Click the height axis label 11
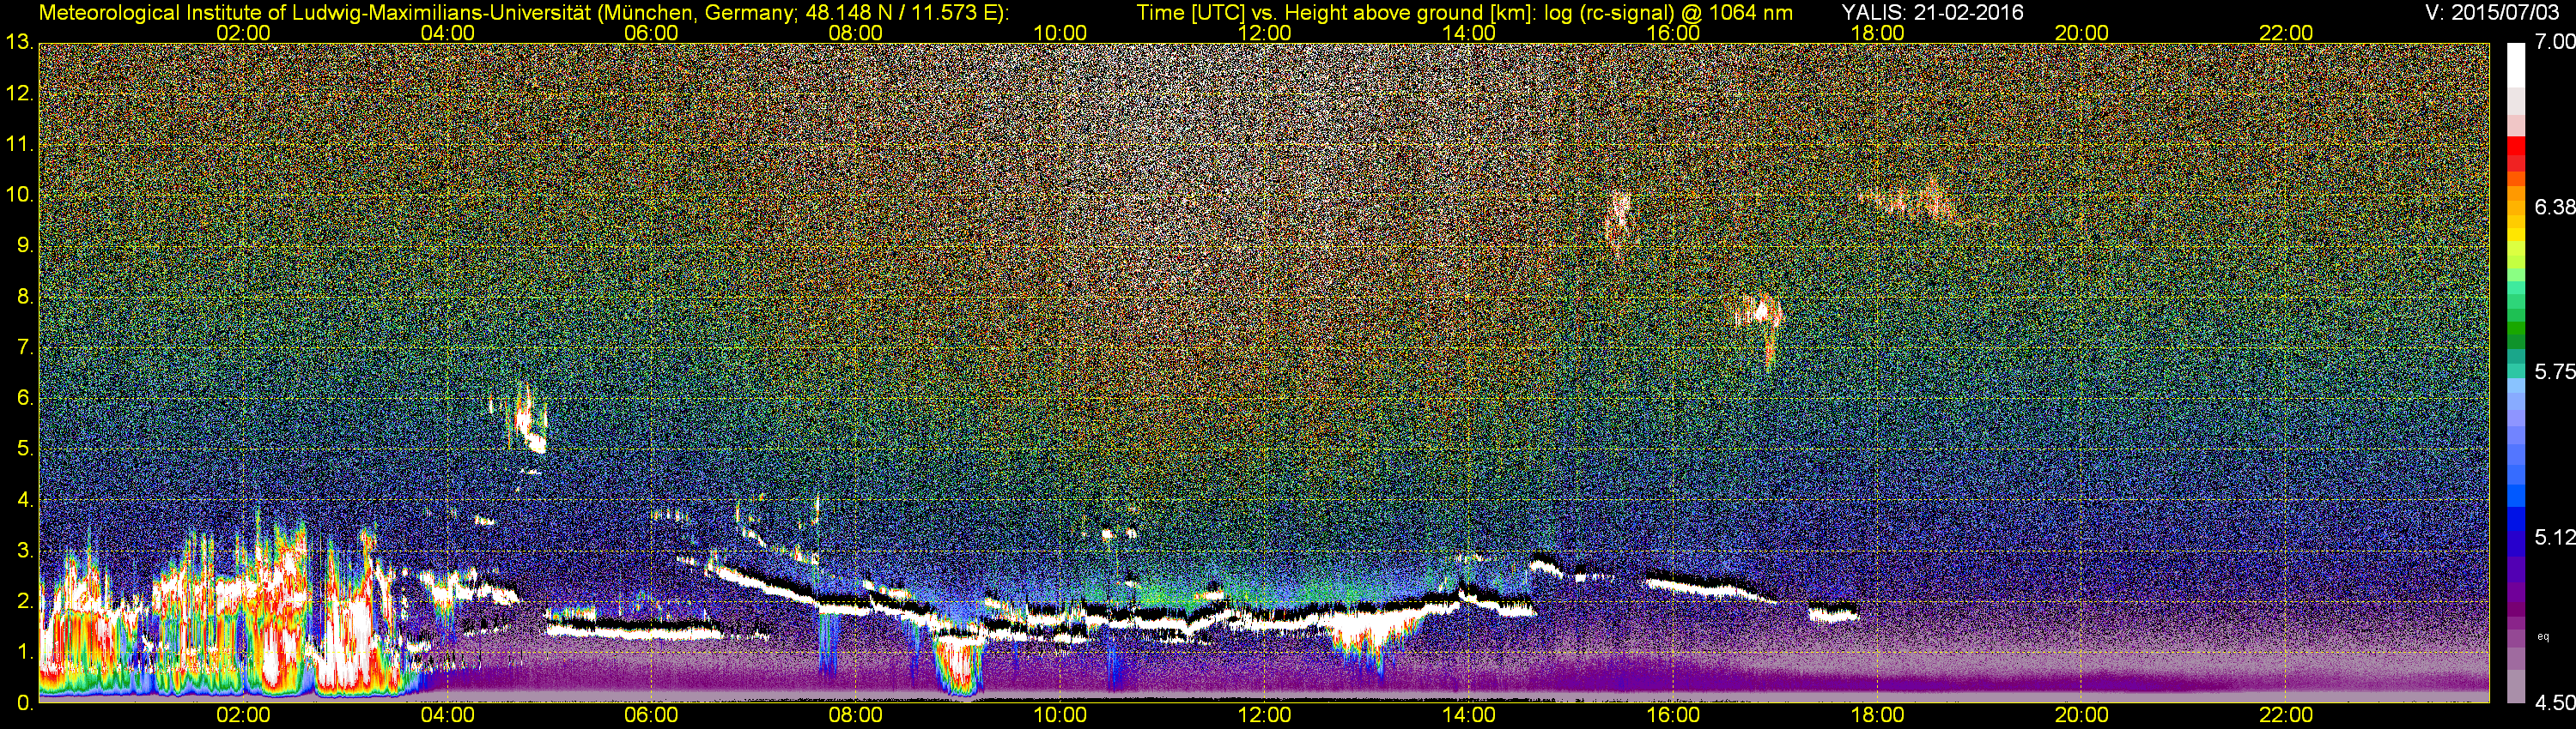The height and width of the screenshot is (729, 2576). (x=19, y=144)
